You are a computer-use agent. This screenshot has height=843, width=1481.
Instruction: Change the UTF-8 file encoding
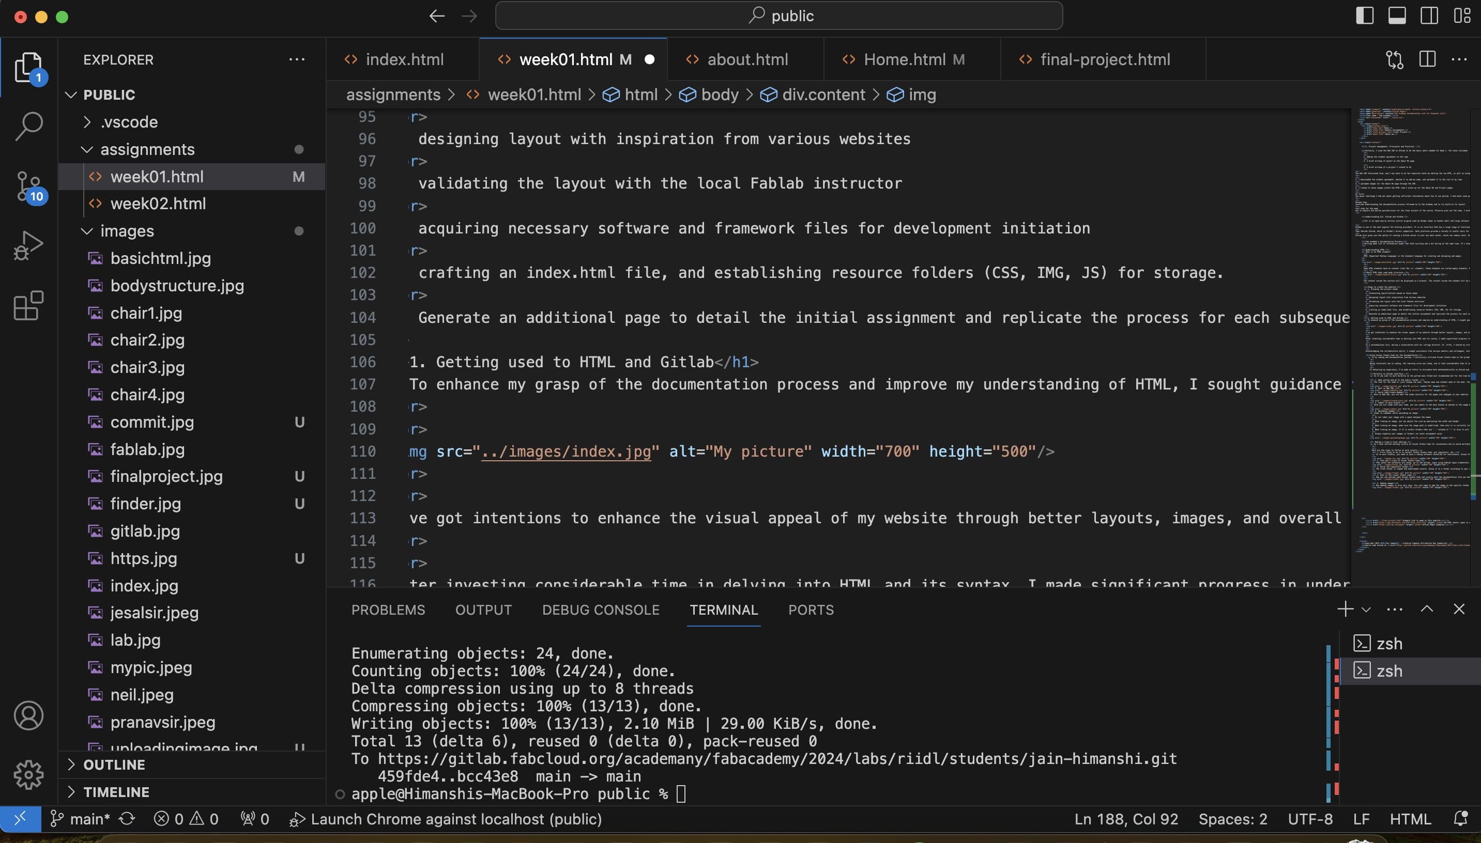tap(1309, 819)
